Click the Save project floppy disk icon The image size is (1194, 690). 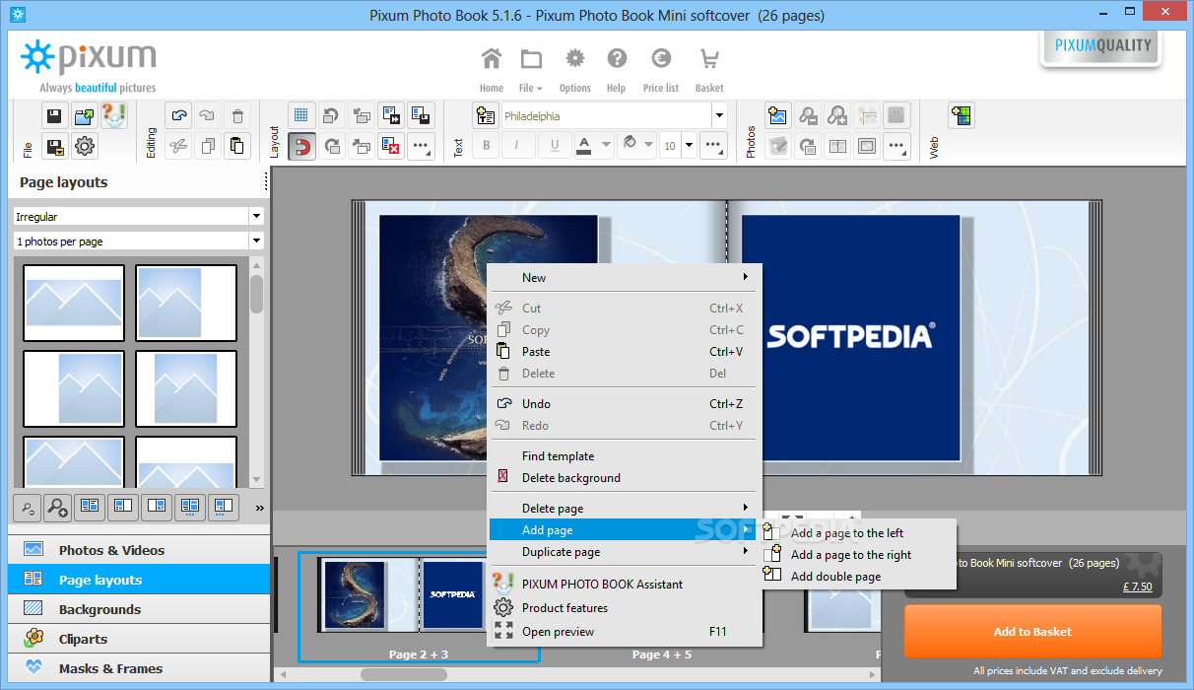click(55, 115)
